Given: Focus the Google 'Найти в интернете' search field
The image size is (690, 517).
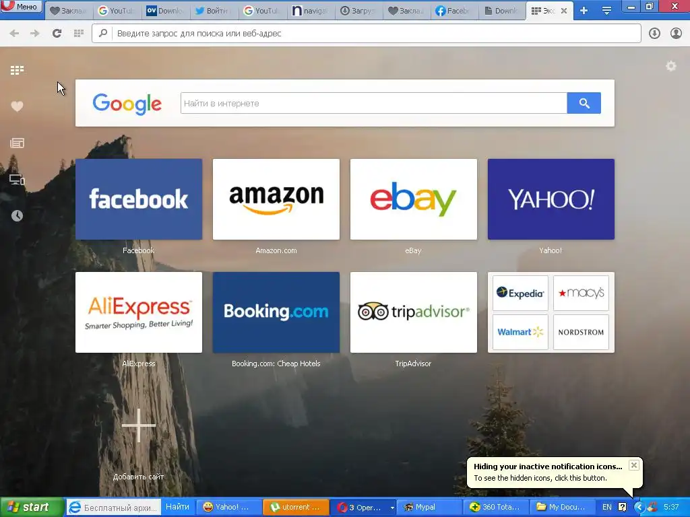Looking at the screenshot, I should [x=373, y=103].
